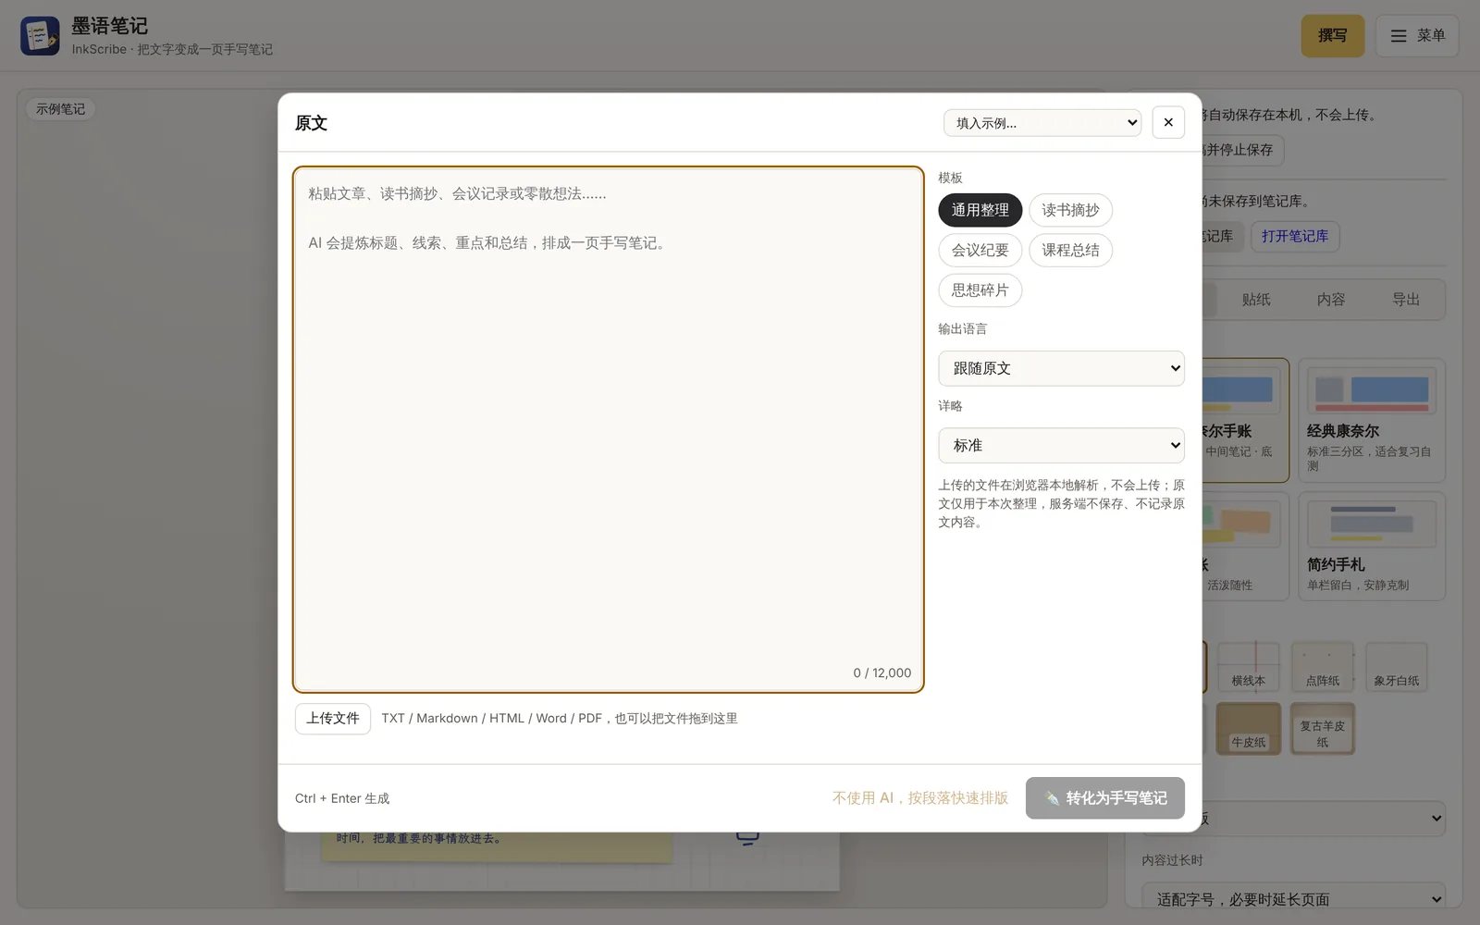Open the 填入示例 dropdown

[x=1042, y=122]
